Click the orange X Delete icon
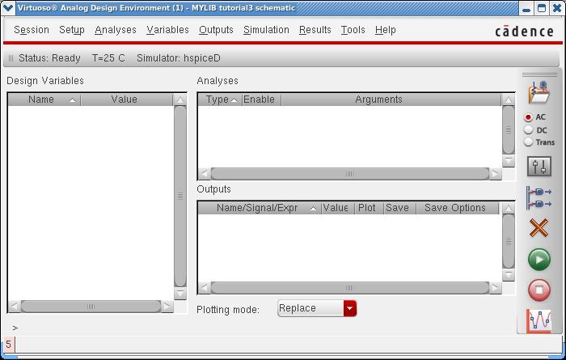 click(539, 228)
